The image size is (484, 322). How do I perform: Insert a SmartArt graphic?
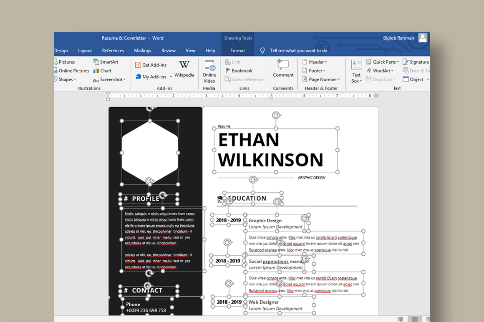tap(106, 62)
